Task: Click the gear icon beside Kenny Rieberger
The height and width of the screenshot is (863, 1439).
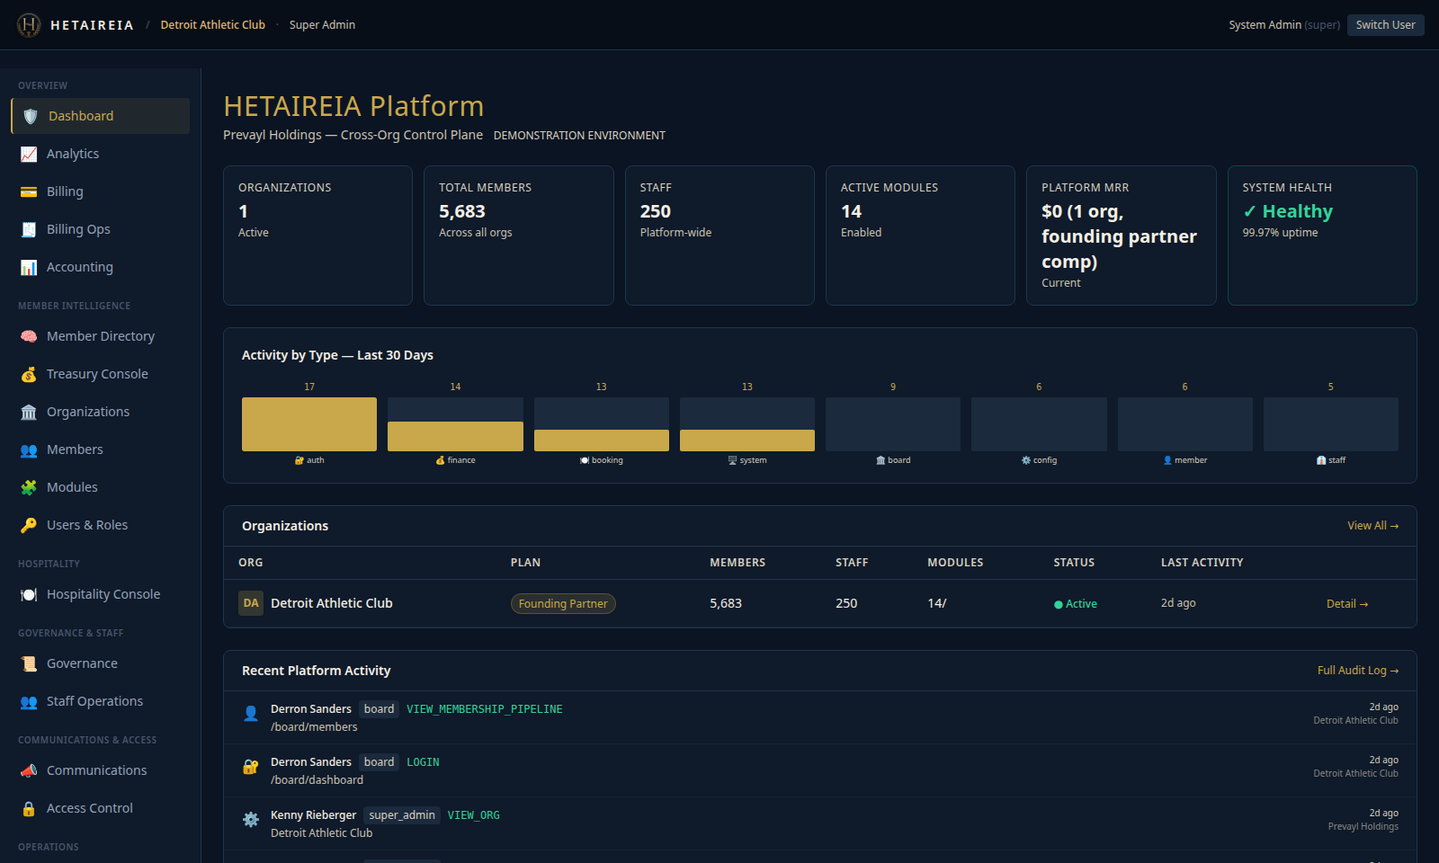Action: pyautogui.click(x=251, y=820)
